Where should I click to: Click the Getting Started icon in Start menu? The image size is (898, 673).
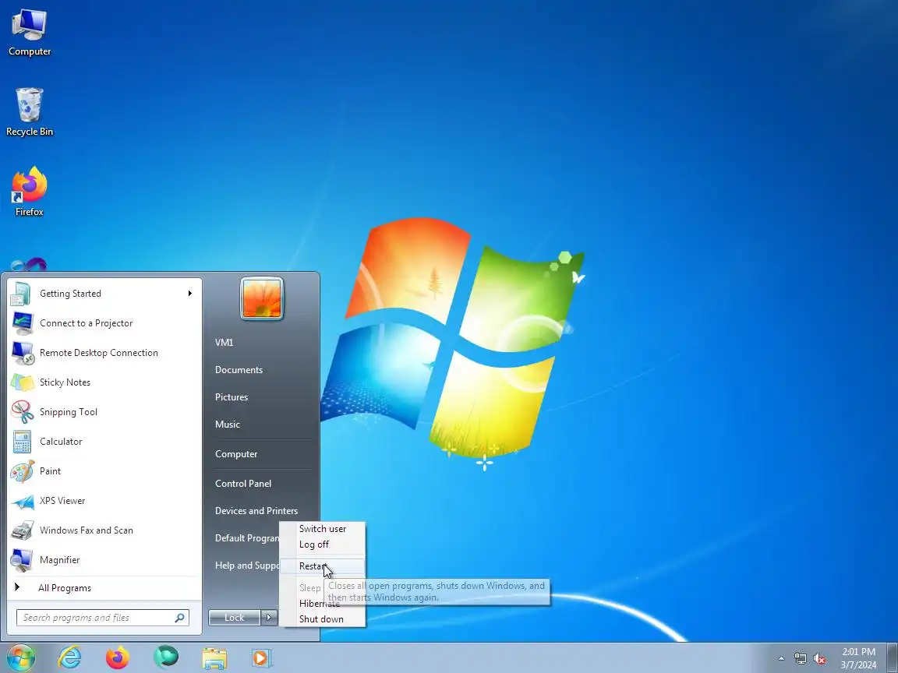point(21,294)
